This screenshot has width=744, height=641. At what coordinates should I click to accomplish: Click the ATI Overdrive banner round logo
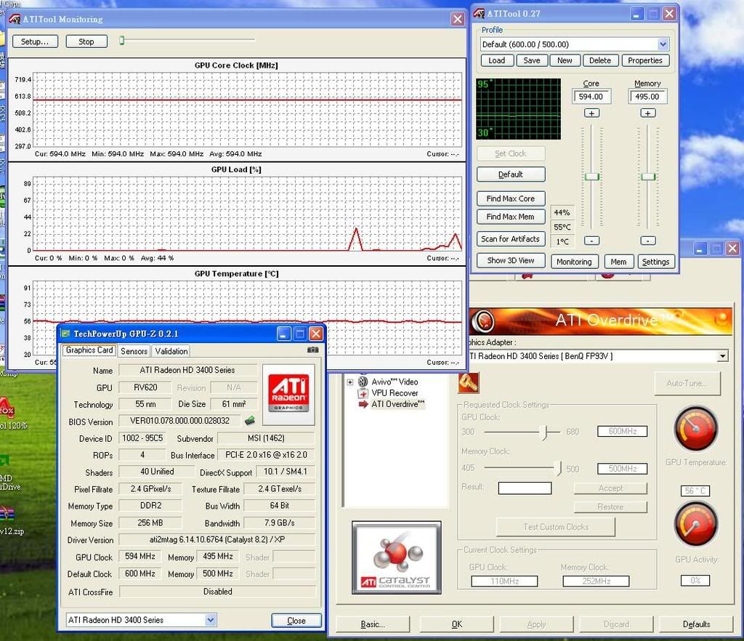pos(484,321)
